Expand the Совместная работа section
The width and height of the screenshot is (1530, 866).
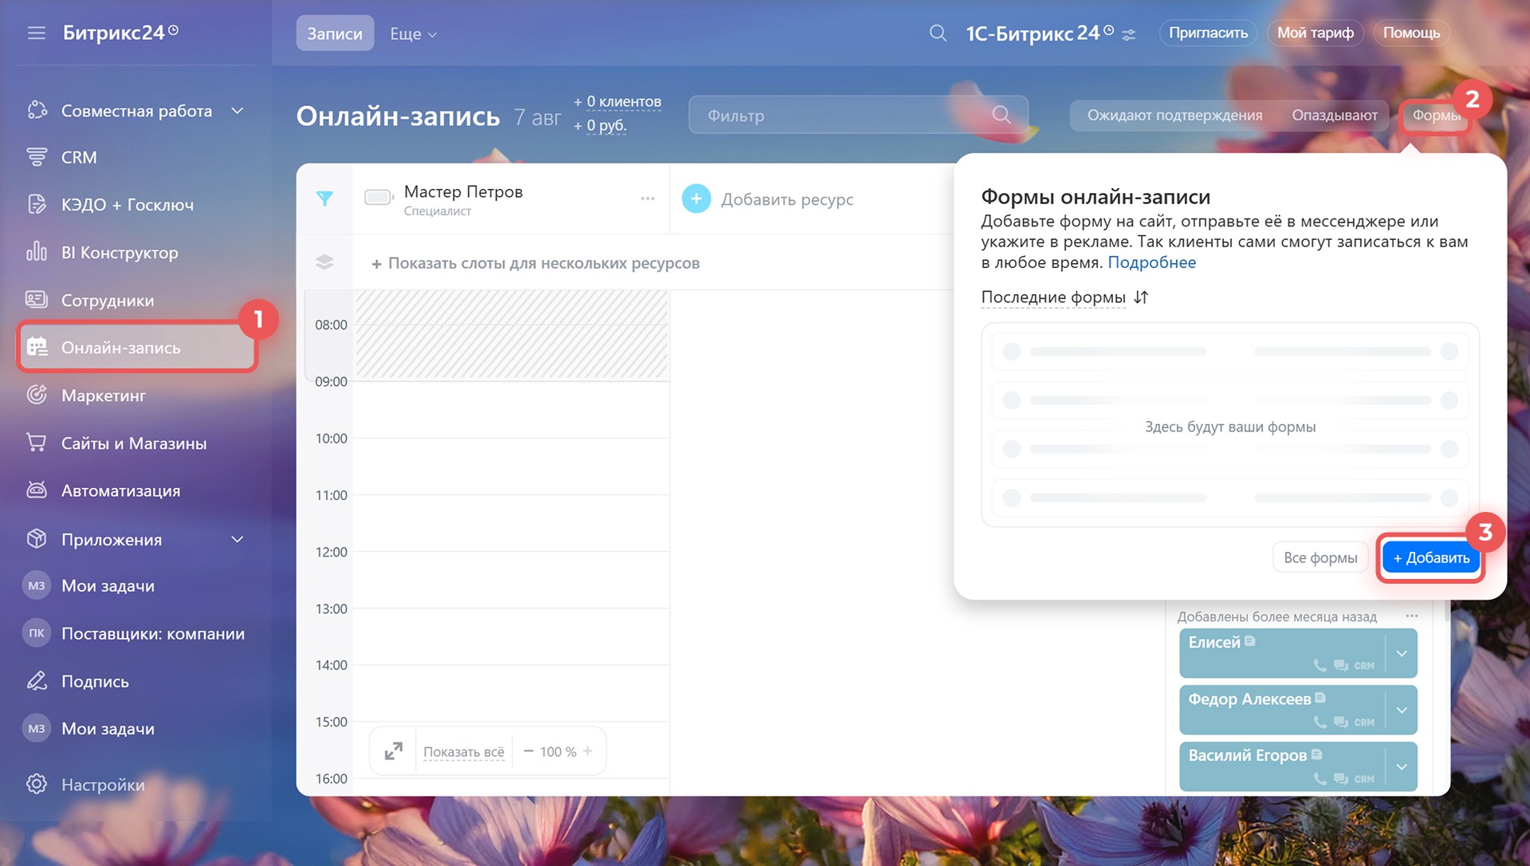tap(237, 111)
